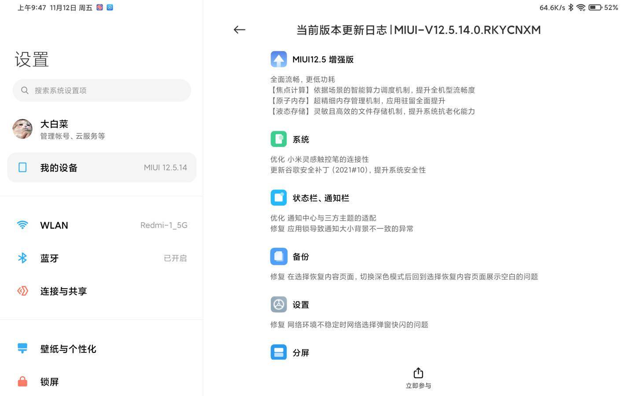Tap the 【液态存储】 changelog line
Viewport: 634px width, 396px height.
(x=372, y=111)
